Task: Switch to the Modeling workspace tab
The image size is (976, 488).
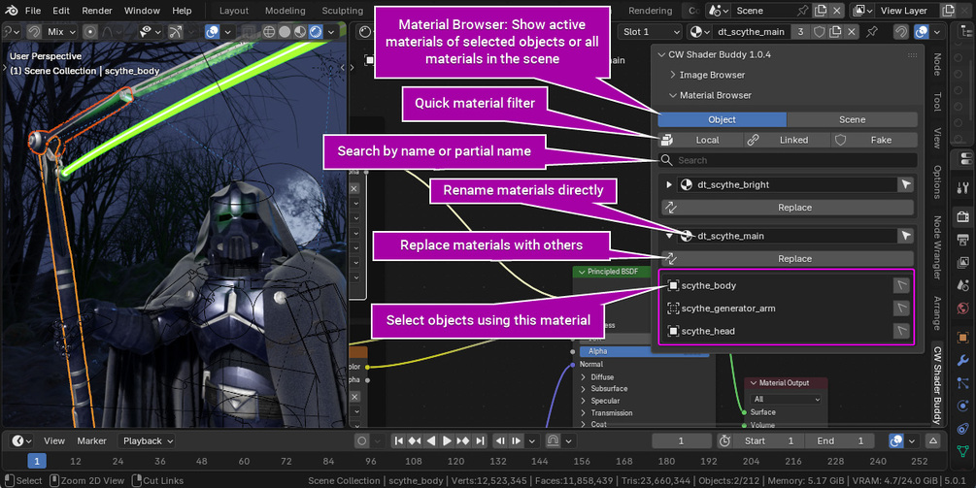Action: click(286, 11)
